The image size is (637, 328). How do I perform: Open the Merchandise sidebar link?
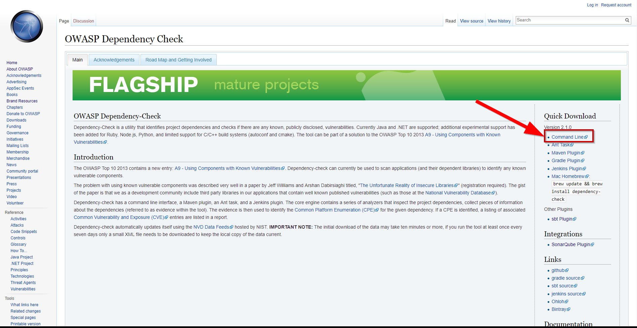pos(18,158)
